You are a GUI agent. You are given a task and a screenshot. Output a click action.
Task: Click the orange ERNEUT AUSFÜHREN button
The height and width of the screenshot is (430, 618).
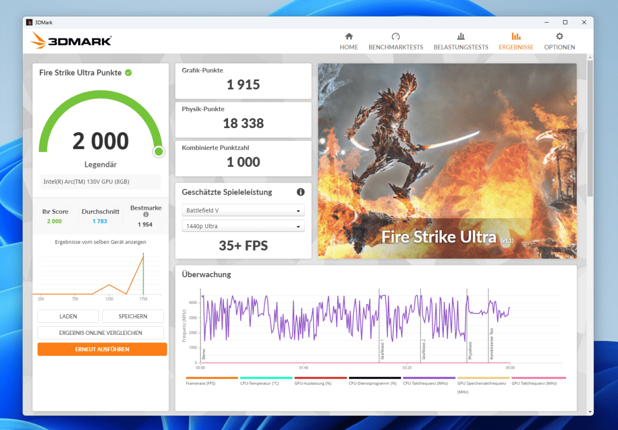[102, 349]
